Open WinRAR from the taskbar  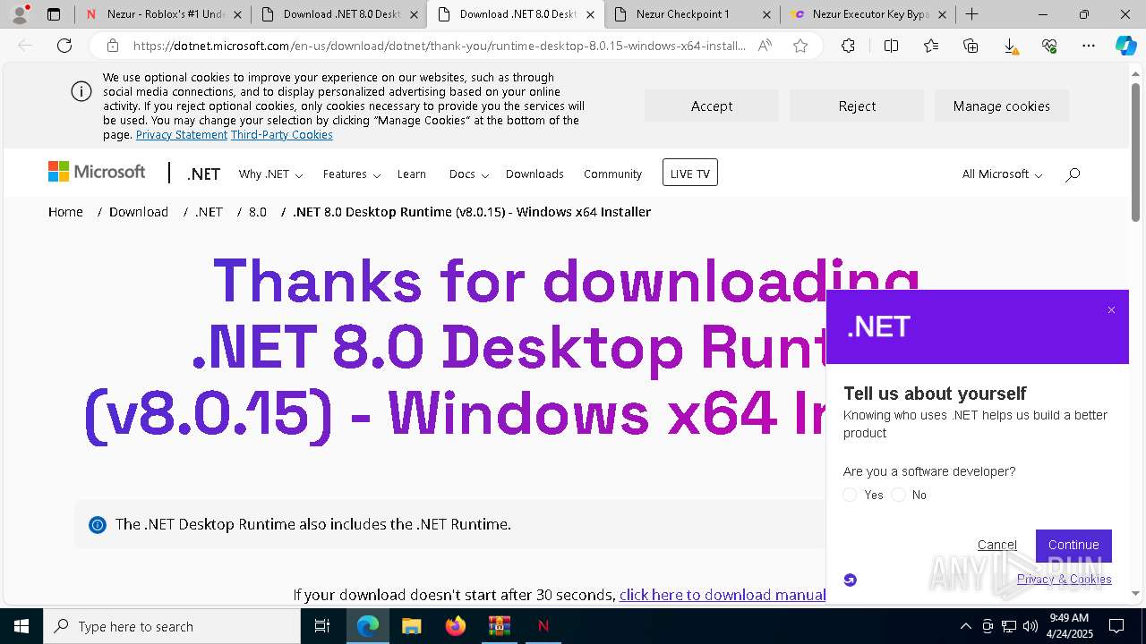click(x=499, y=626)
